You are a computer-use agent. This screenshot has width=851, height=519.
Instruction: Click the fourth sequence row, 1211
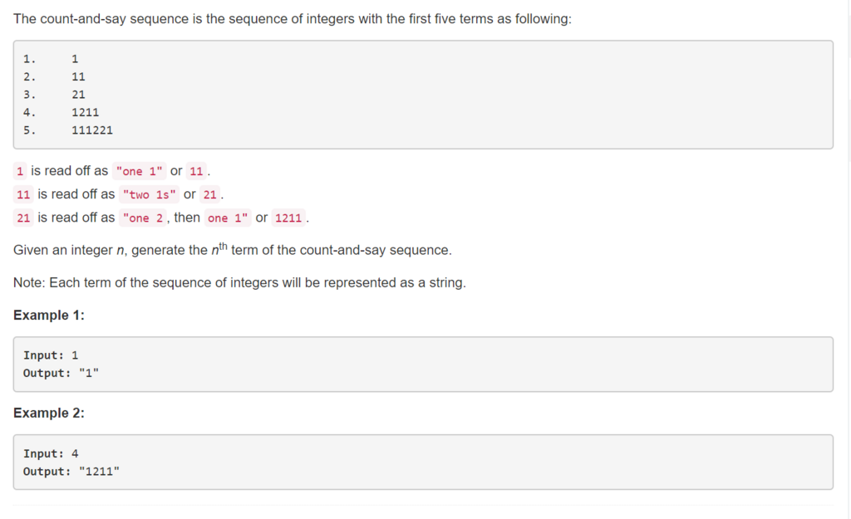pos(61,112)
